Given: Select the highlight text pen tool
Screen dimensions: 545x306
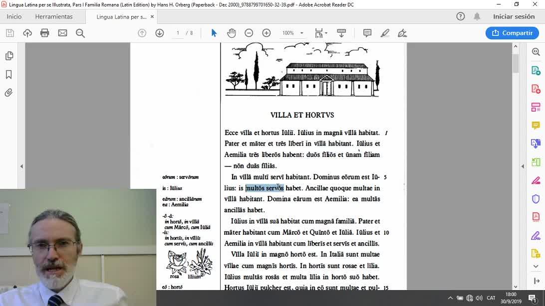Looking at the screenshot, I should click(385, 33).
